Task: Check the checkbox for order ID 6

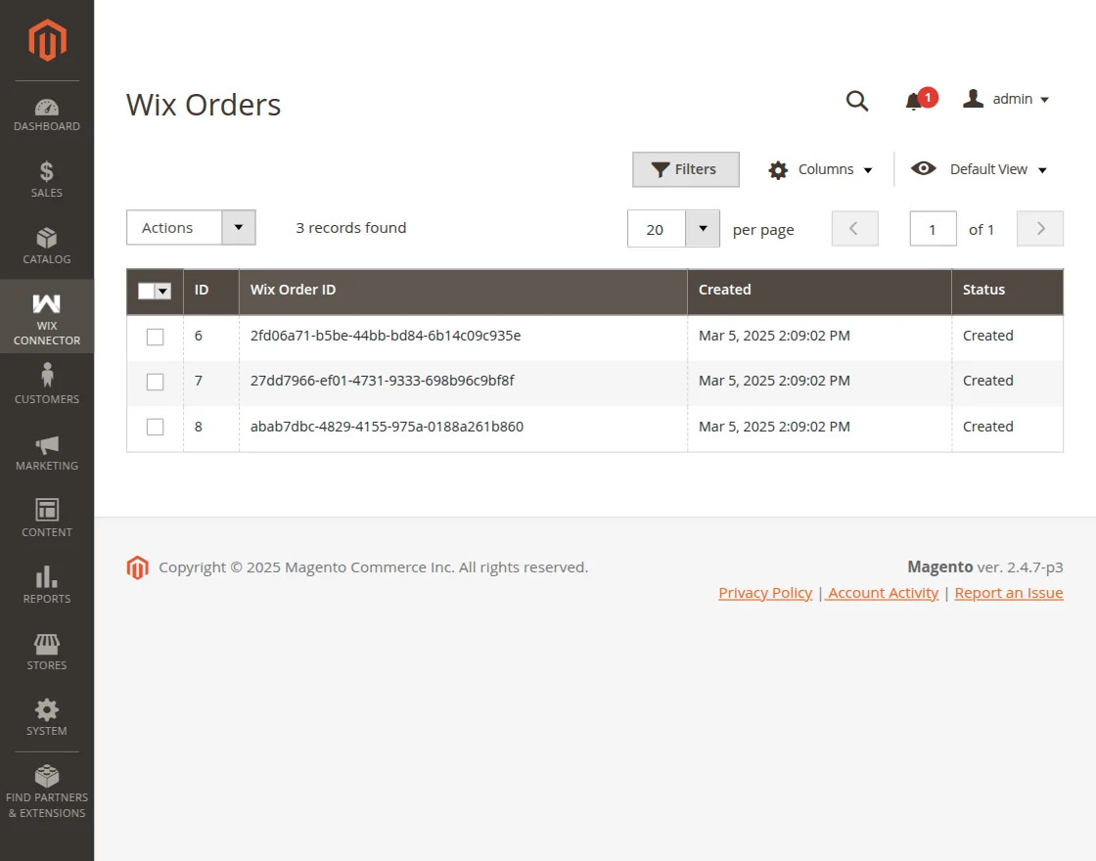Action: coord(155,336)
